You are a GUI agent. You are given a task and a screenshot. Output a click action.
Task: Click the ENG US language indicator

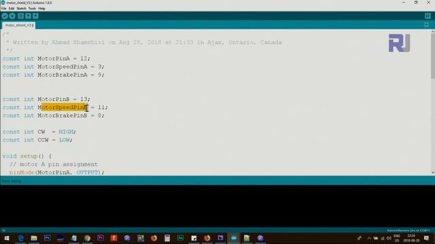pyautogui.click(x=397, y=238)
